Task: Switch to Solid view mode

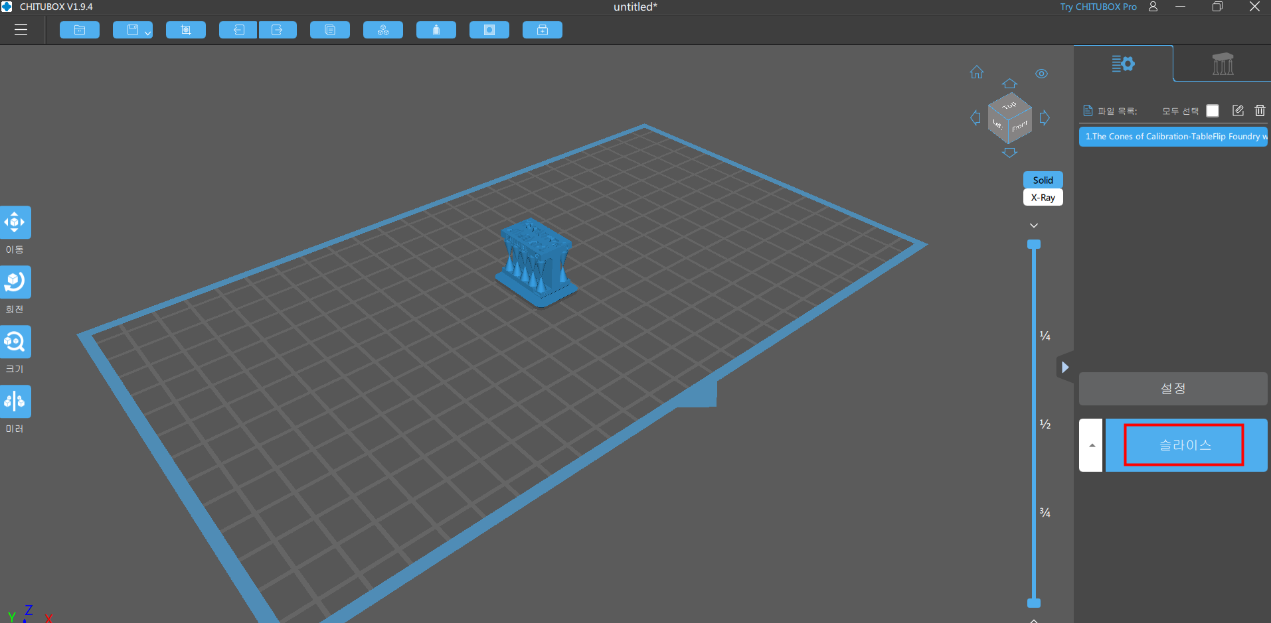Action: 1043,180
